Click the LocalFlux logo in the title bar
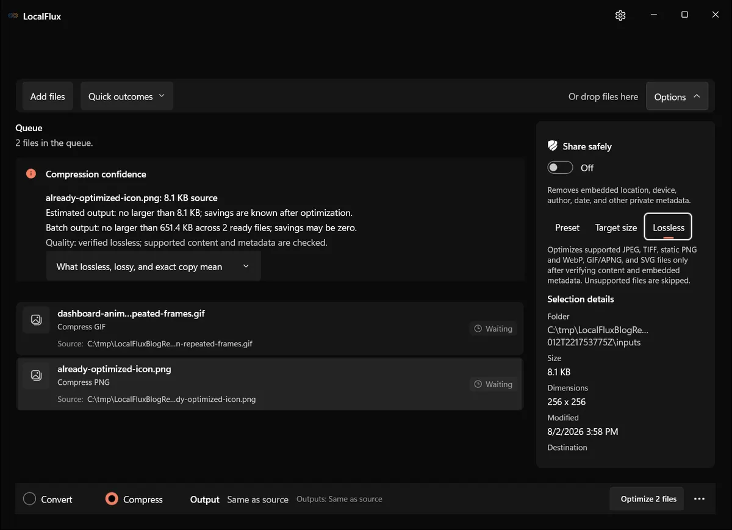 click(13, 16)
